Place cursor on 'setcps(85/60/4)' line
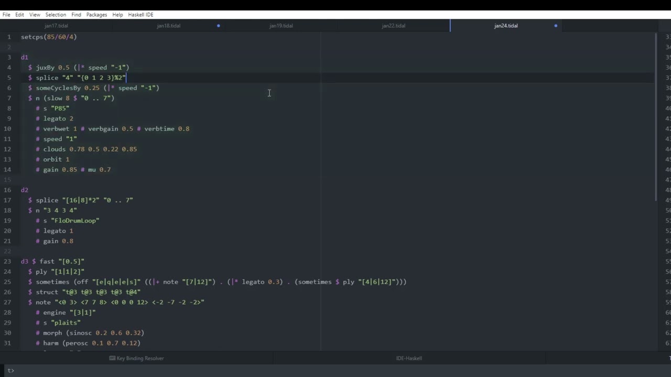This screenshot has height=377, width=671. 49,37
